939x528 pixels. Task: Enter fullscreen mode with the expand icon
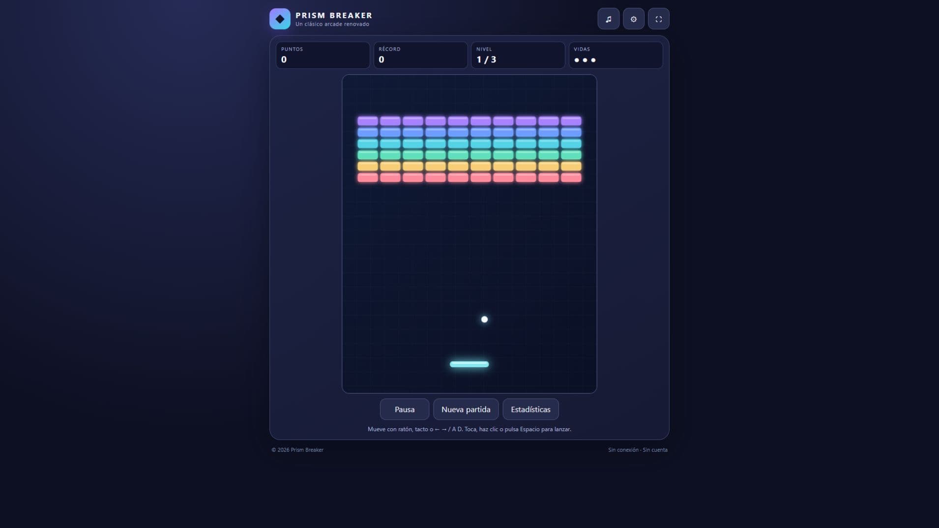pos(658,19)
